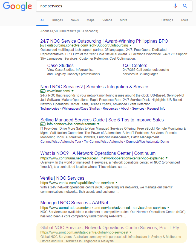Click the continuum.net green URL text
Image resolution: width=196 pixels, height=245 pixels.
102,158
